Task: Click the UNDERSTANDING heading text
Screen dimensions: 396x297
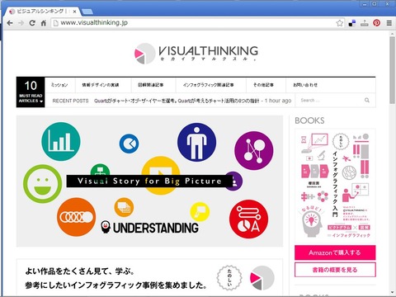Action: point(156,228)
